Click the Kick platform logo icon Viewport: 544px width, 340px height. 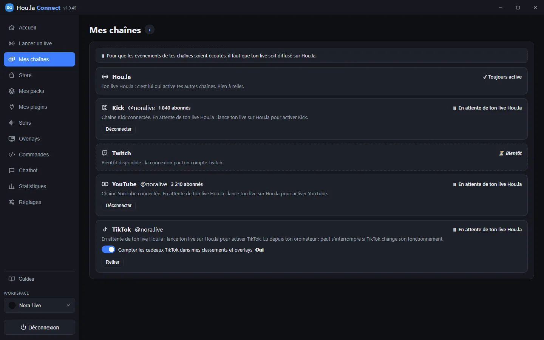(x=105, y=108)
